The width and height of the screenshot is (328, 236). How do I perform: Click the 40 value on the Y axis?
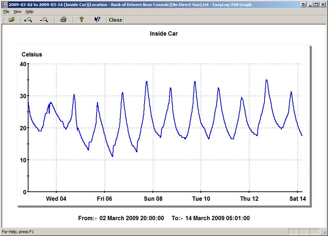click(23, 64)
